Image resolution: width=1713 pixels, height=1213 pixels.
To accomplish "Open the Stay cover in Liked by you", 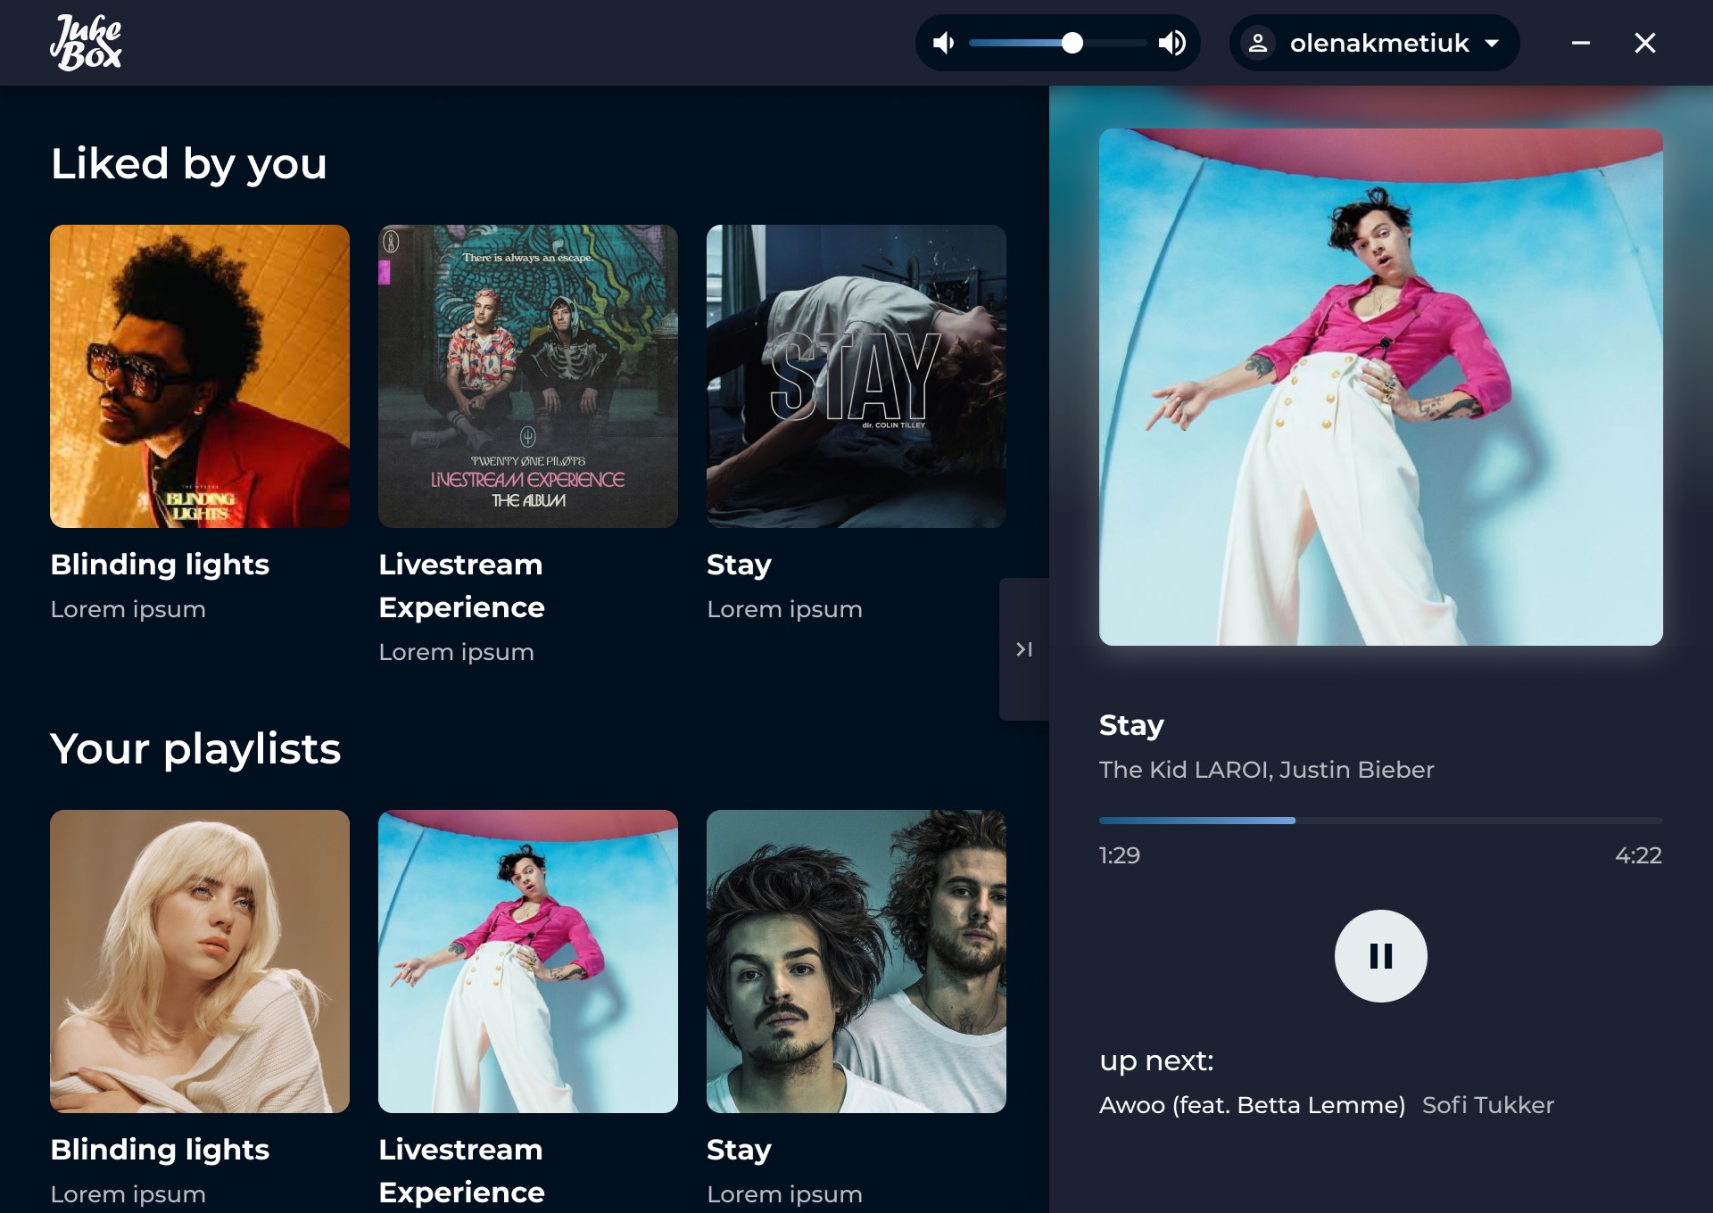I will click(856, 375).
